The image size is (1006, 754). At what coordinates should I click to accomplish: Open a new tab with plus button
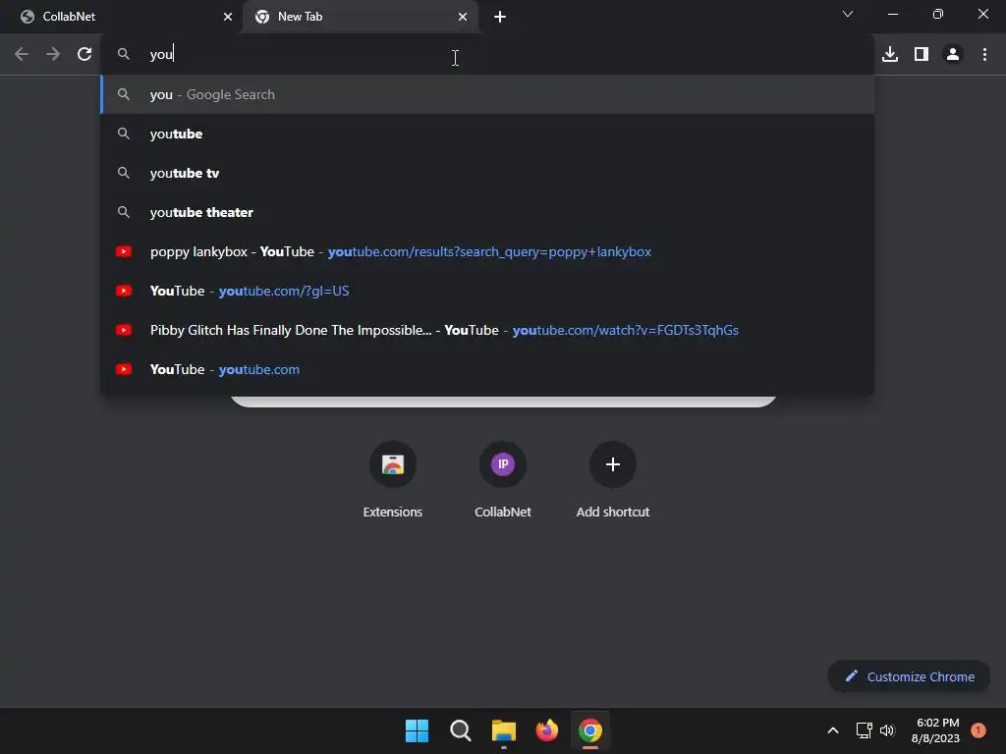coord(500,17)
